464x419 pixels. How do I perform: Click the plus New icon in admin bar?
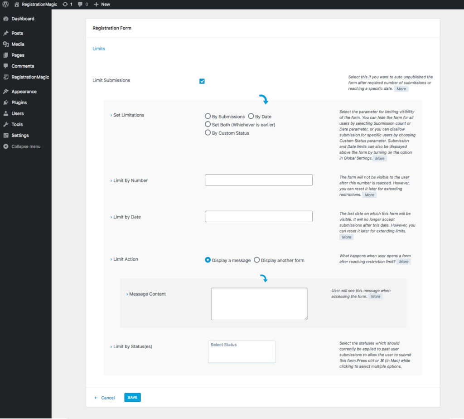[x=96, y=4]
